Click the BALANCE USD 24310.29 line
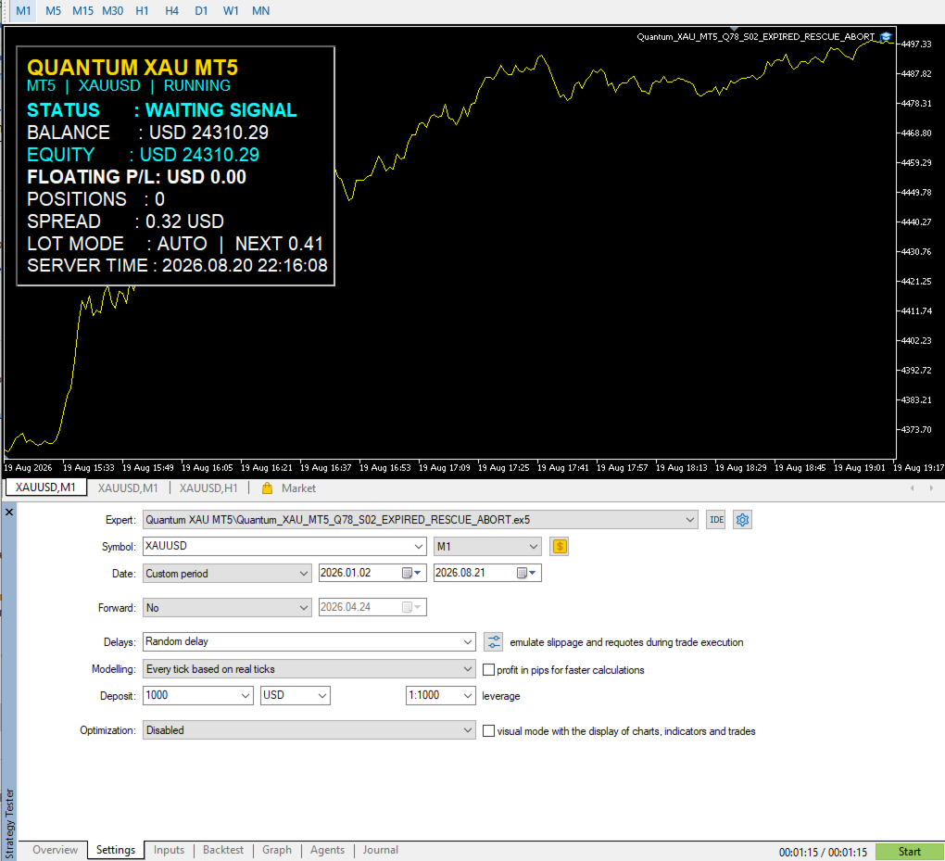This screenshot has height=861, width=945. tap(147, 133)
